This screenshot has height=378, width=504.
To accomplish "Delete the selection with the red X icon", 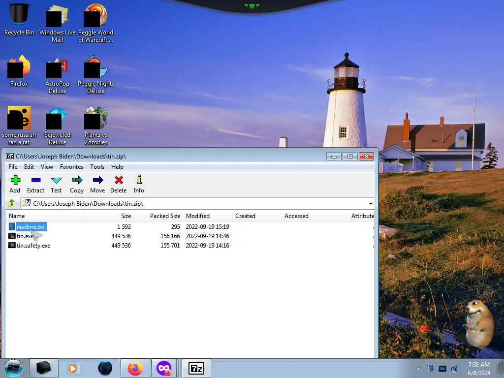I will click(119, 184).
